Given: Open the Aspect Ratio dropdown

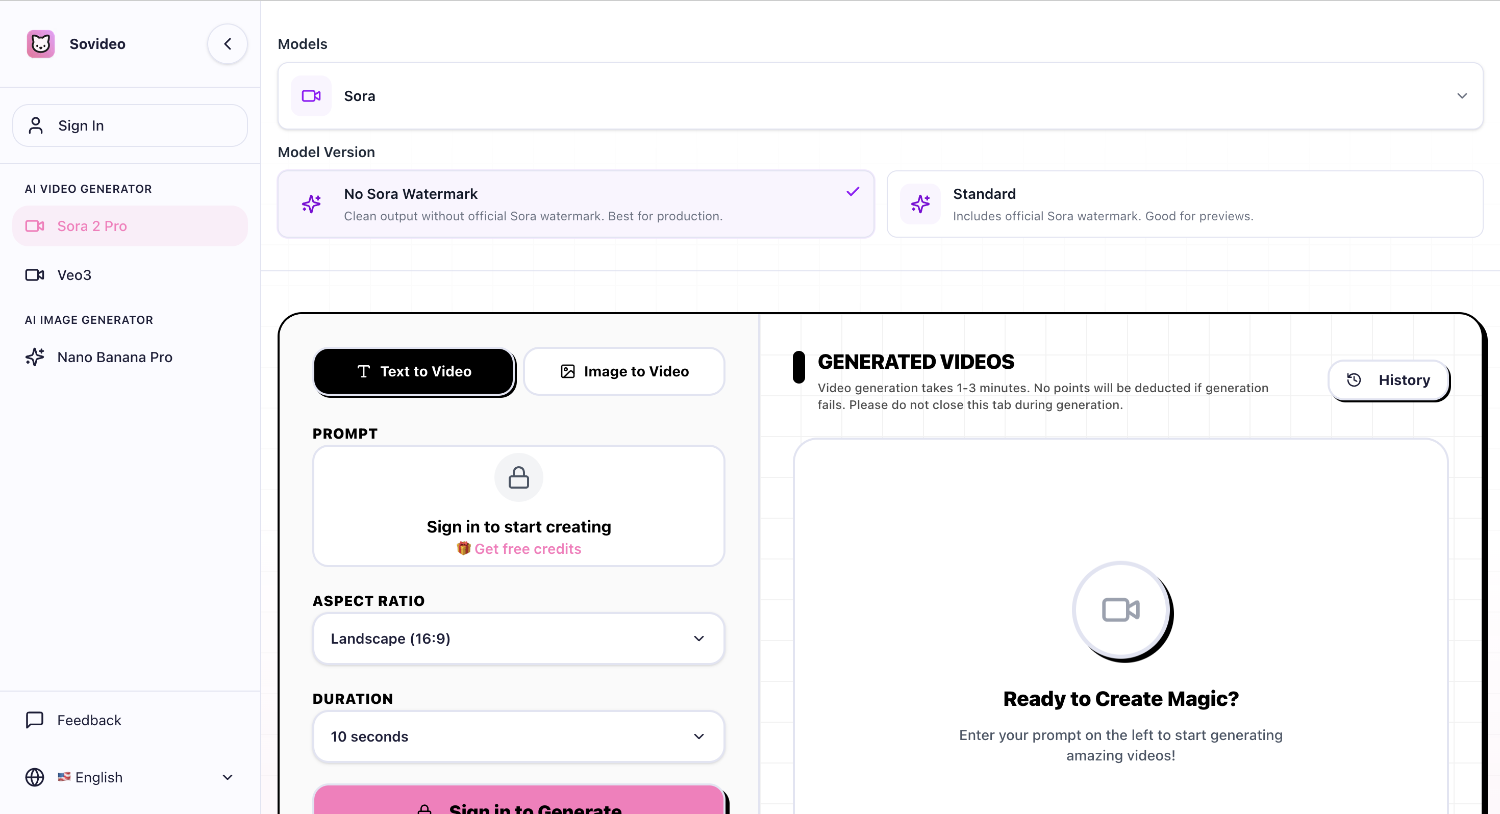Looking at the screenshot, I should (x=518, y=638).
